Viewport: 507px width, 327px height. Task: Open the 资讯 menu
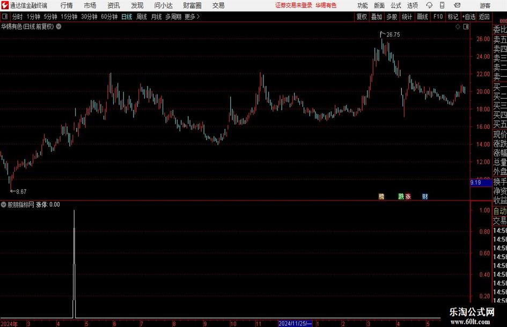pos(114,5)
